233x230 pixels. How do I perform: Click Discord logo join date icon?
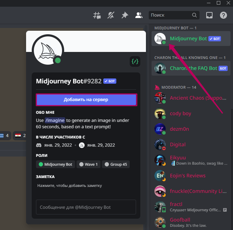(39, 145)
